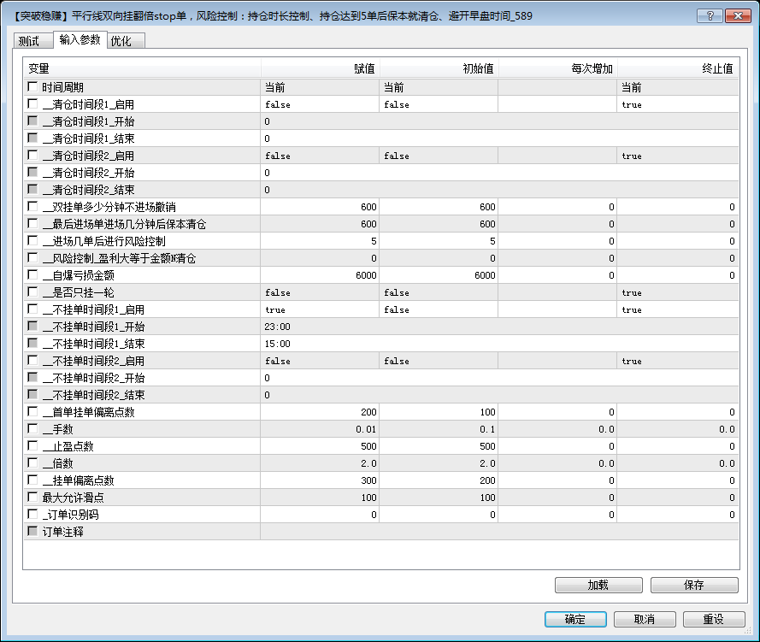Image resolution: width=760 pixels, height=642 pixels.
Task: Close the dialog with the X button
Action: pyautogui.click(x=738, y=16)
